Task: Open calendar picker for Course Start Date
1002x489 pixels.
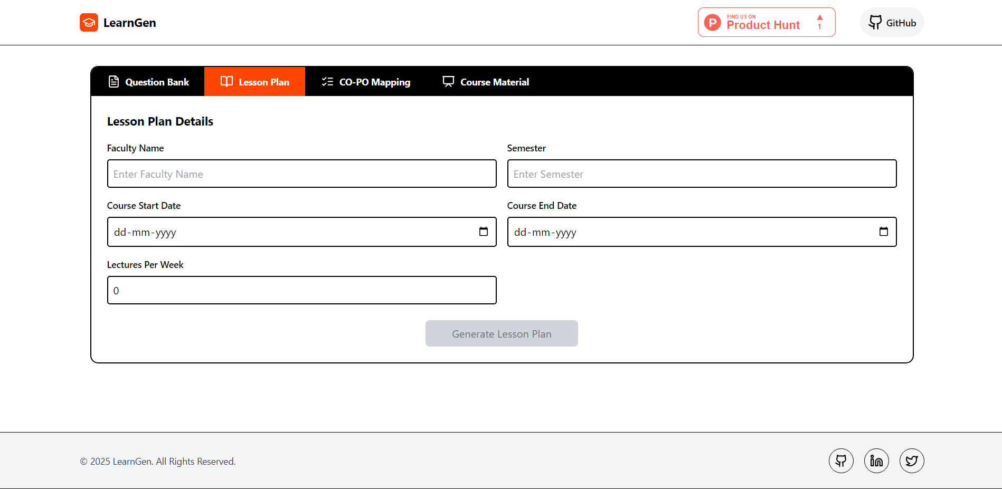Action: coord(484,232)
